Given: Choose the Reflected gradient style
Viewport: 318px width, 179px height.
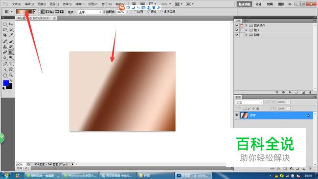Looking at the screenshot, I should [x=57, y=12].
